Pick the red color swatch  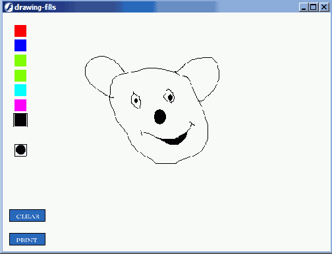(20, 31)
